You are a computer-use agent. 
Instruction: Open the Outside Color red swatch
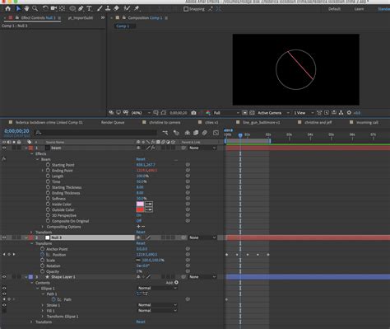(x=140, y=209)
